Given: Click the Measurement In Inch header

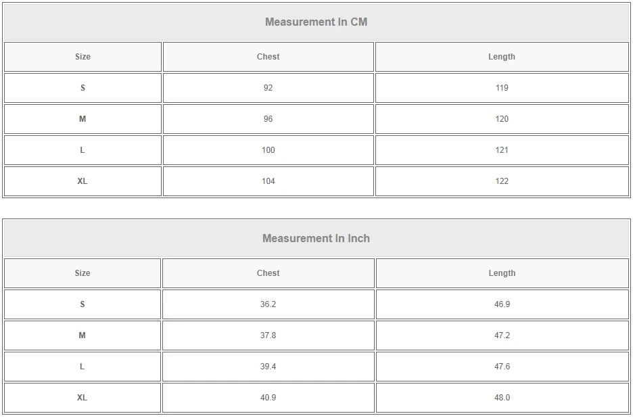Looking at the screenshot, I should pyautogui.click(x=316, y=238).
